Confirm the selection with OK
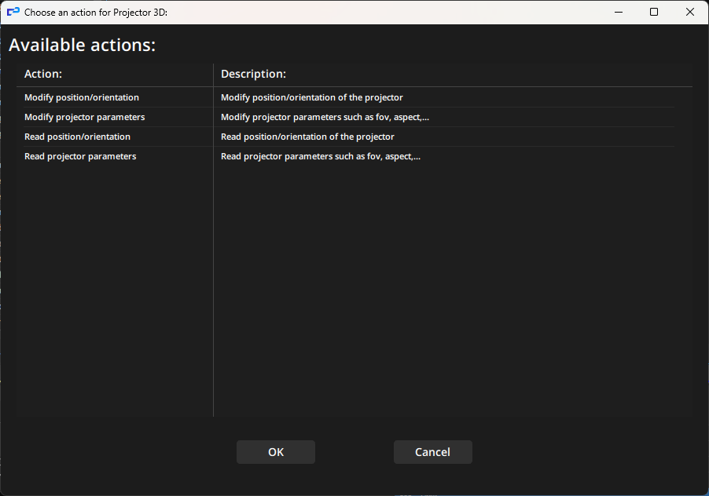The height and width of the screenshot is (496, 709). pos(275,452)
